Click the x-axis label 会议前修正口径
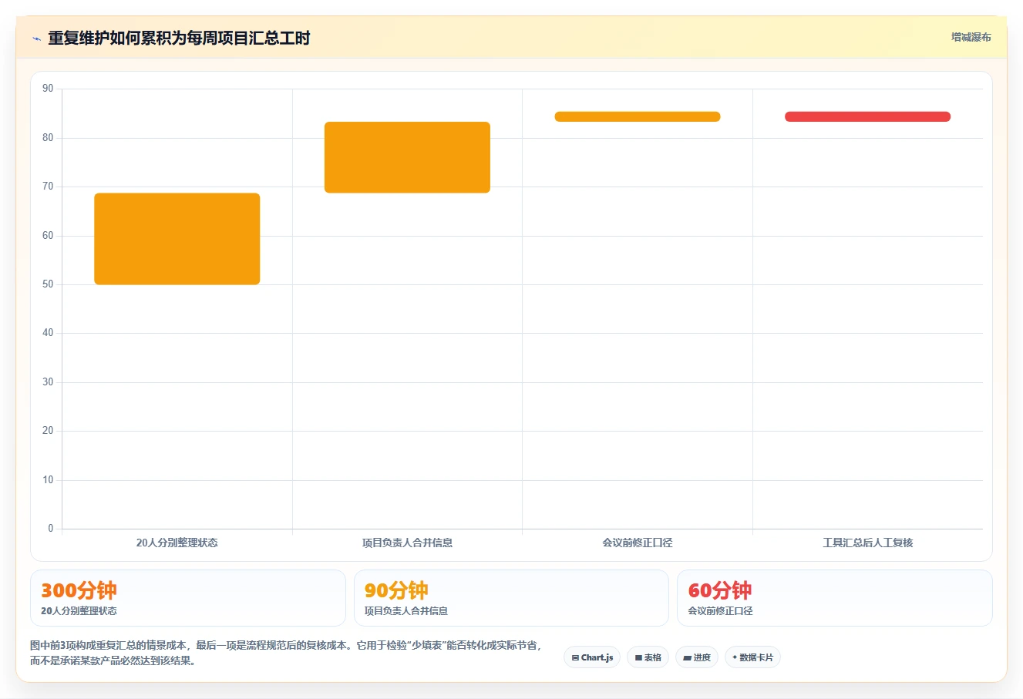 [638, 543]
